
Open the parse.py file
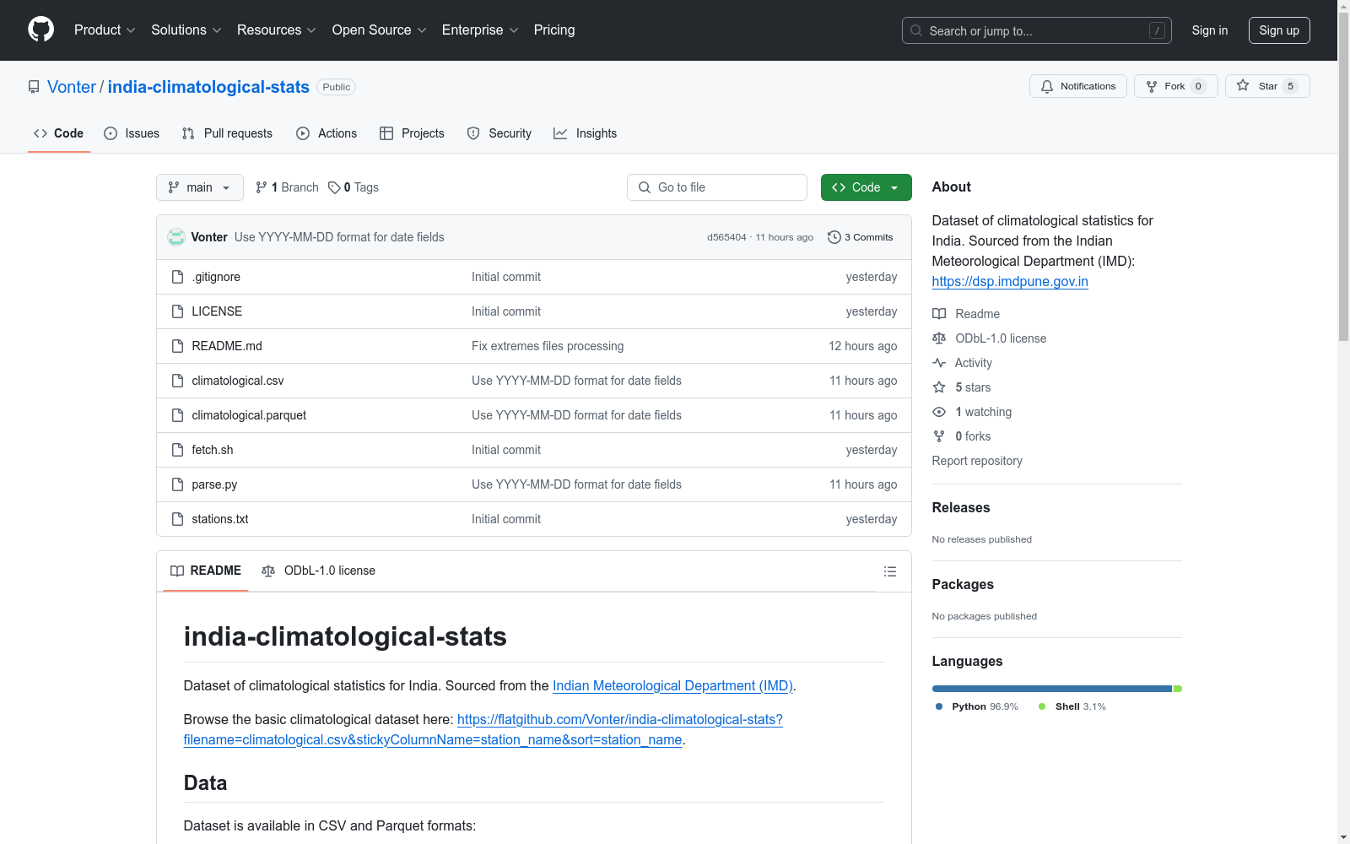tap(214, 484)
